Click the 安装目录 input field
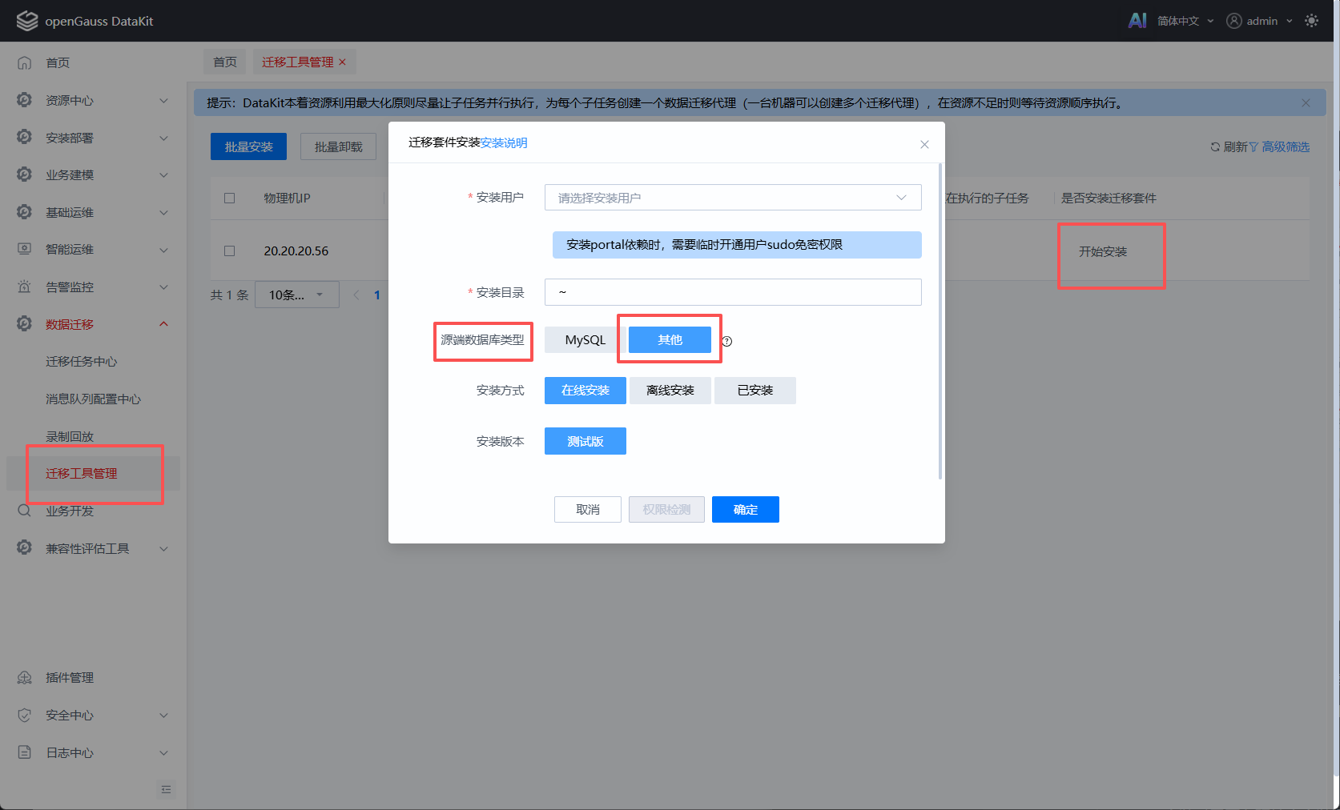Screen dimensions: 1340x810 (x=733, y=292)
